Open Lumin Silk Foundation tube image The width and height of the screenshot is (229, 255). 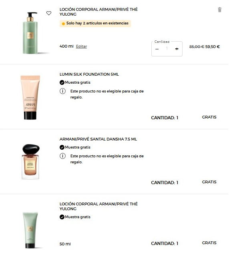(30, 97)
